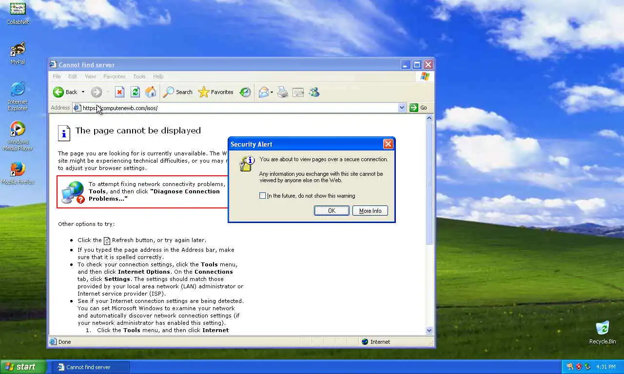Close the Security Alert dialog
The image size is (624, 374).
click(388, 144)
